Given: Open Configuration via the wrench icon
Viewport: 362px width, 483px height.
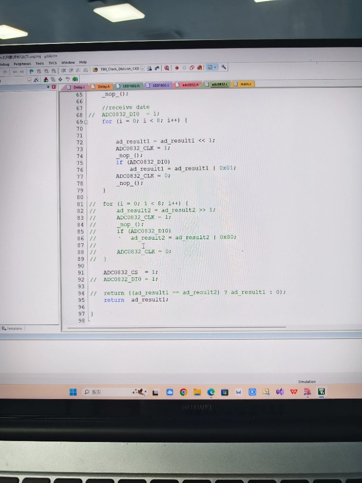Looking at the screenshot, I should pos(224,68).
